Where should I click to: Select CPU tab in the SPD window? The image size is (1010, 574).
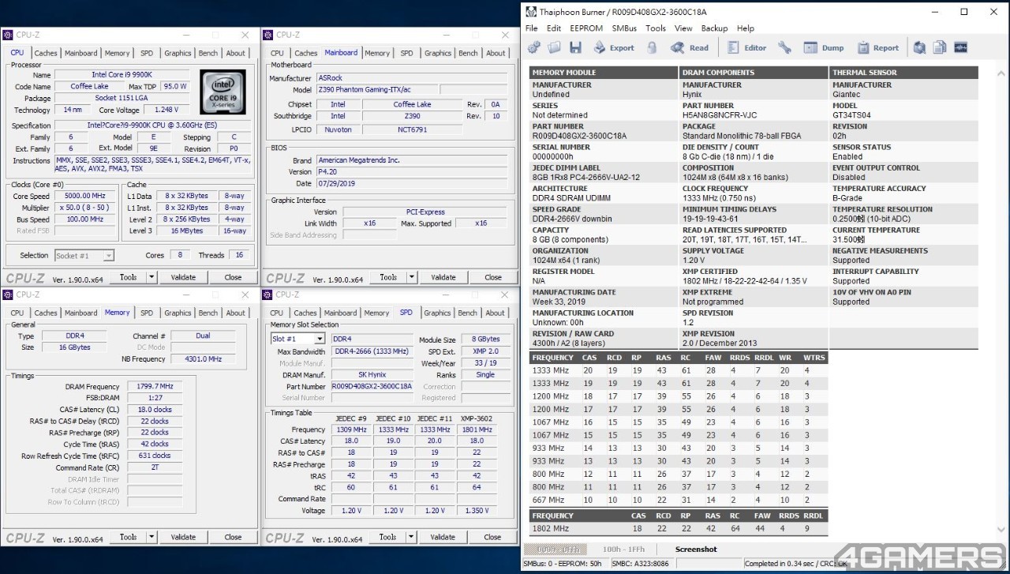tap(277, 313)
